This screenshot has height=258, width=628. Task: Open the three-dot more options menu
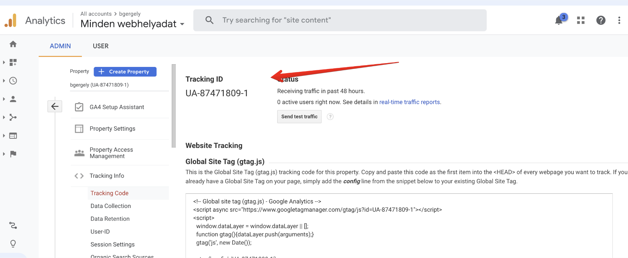click(x=619, y=20)
